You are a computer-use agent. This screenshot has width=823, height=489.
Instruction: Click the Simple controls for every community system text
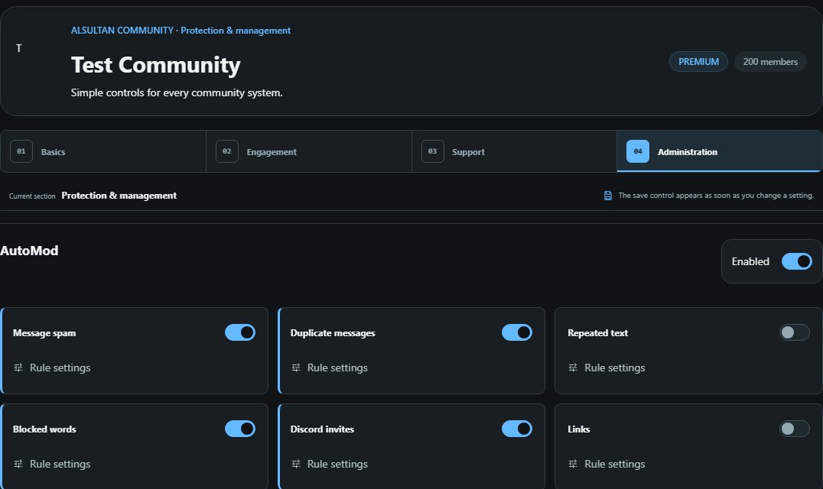(x=177, y=92)
